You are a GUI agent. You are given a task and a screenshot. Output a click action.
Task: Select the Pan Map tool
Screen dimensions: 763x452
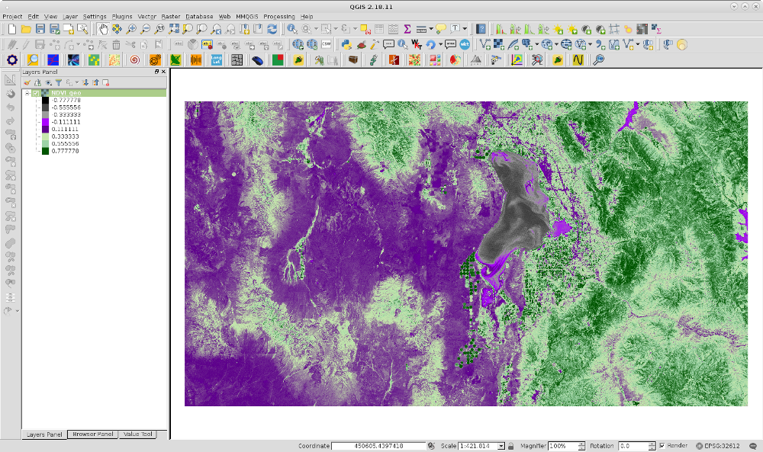click(103, 29)
